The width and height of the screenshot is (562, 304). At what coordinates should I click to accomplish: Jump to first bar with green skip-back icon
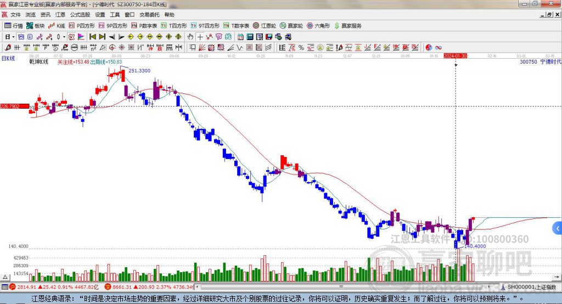coord(92,37)
